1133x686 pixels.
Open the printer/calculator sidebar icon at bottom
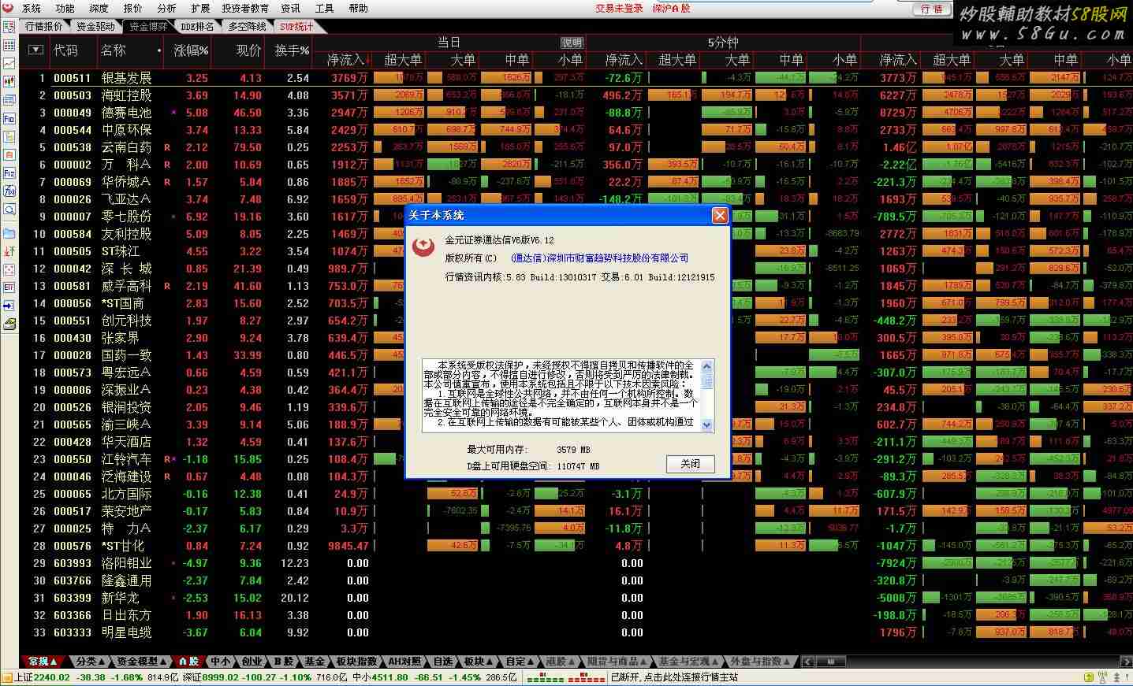[x=9, y=324]
